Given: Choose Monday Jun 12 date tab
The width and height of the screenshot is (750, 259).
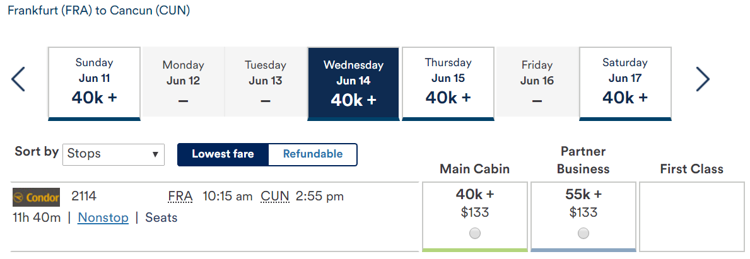Looking at the screenshot, I should [x=183, y=84].
